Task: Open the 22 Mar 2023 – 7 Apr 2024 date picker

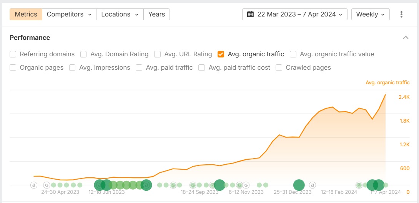Action: tap(295, 15)
